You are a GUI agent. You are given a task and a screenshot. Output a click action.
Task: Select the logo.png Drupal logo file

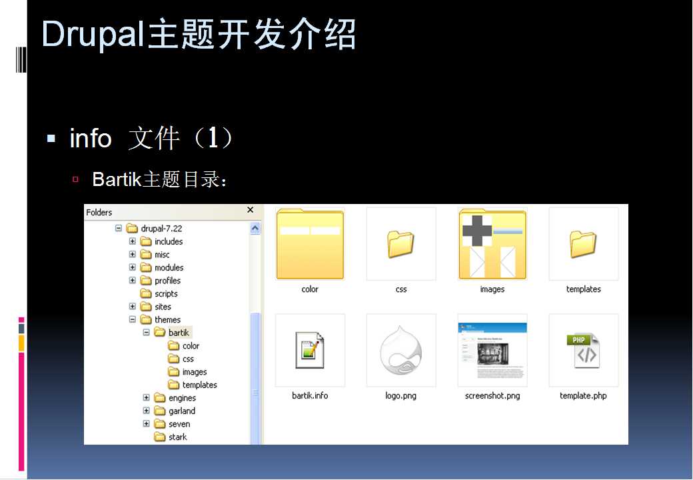[401, 351]
